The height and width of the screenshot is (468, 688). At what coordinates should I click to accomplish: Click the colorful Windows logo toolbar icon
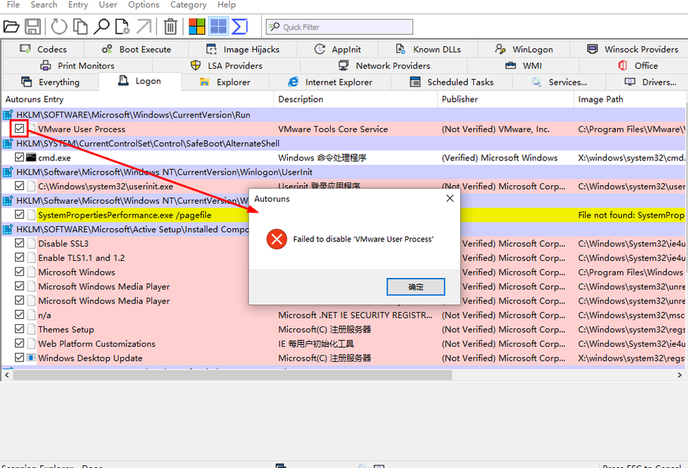tap(197, 27)
